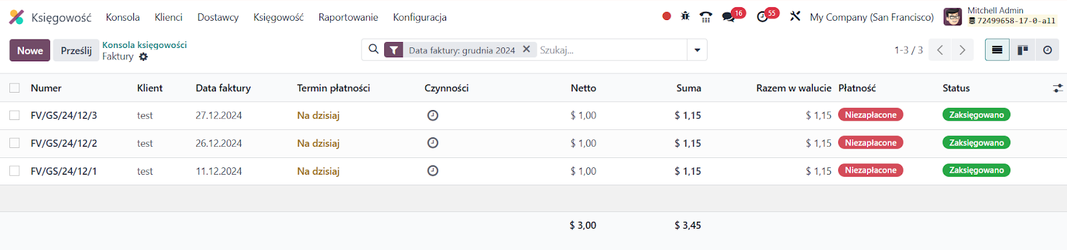Open optional columns adjust icon
Screen dimensions: 1067x250
point(1058,88)
